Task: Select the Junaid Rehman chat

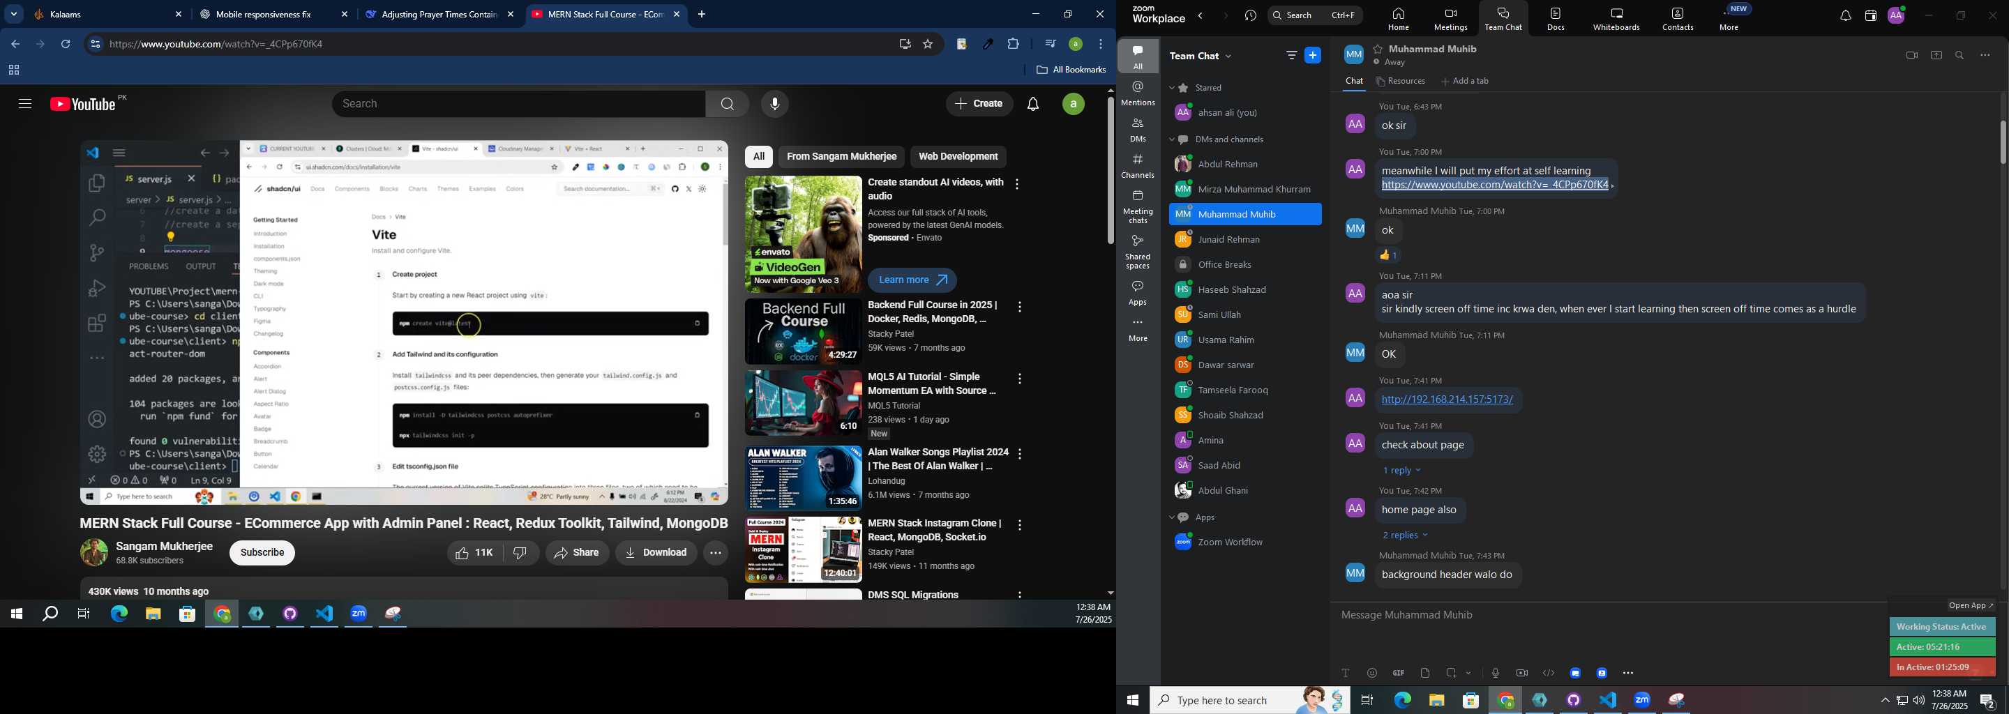Action: tap(1244, 239)
